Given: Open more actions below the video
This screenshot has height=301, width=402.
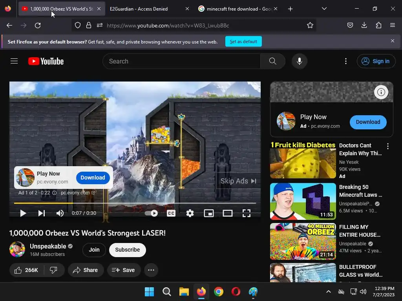Looking at the screenshot, I should click(151, 270).
